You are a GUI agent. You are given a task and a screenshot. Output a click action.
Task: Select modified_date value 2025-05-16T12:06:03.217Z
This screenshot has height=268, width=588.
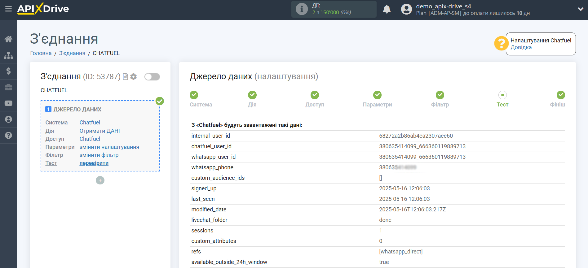(413, 210)
